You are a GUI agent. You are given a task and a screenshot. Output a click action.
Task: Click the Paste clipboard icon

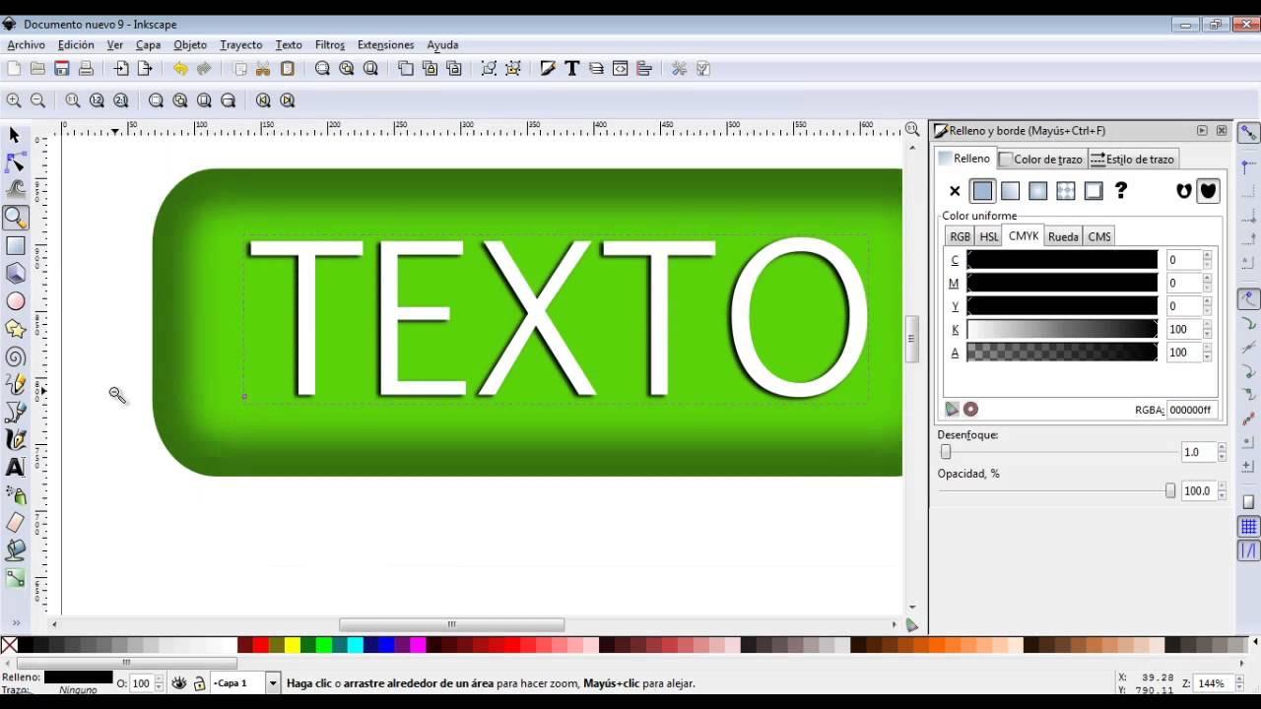[288, 68]
